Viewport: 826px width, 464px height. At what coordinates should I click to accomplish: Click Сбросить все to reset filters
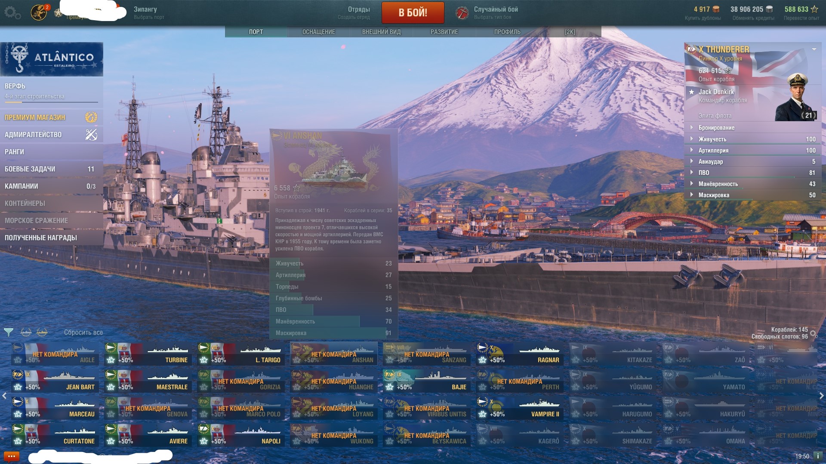point(83,333)
